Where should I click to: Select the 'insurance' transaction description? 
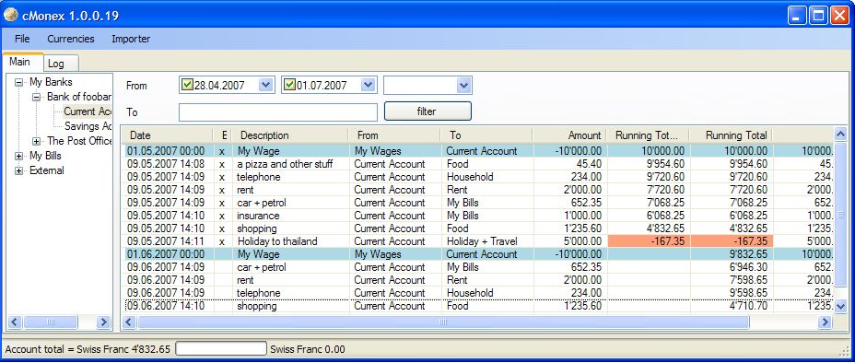(257, 216)
